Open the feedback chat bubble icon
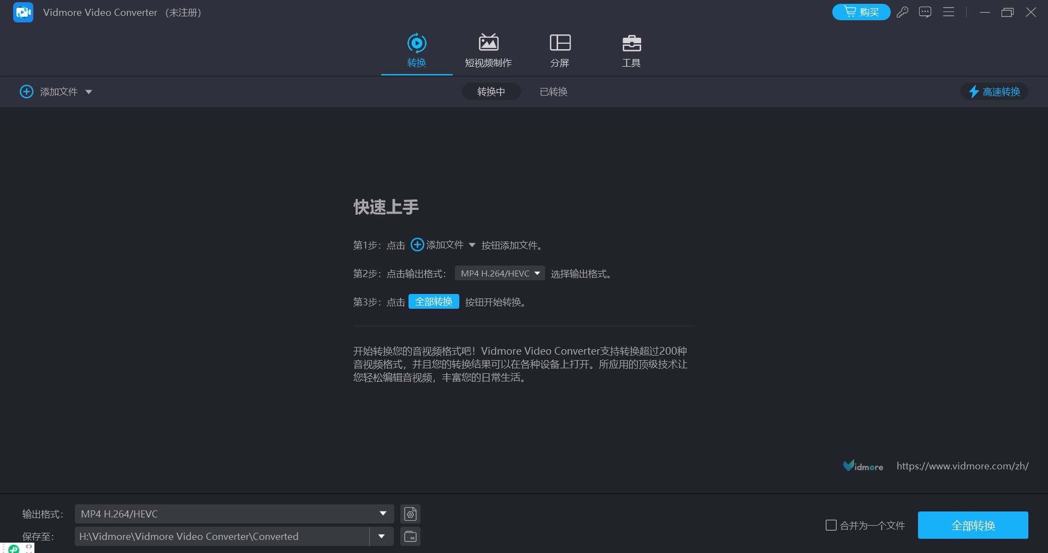Screen dimensions: 1048x553 click(925, 12)
